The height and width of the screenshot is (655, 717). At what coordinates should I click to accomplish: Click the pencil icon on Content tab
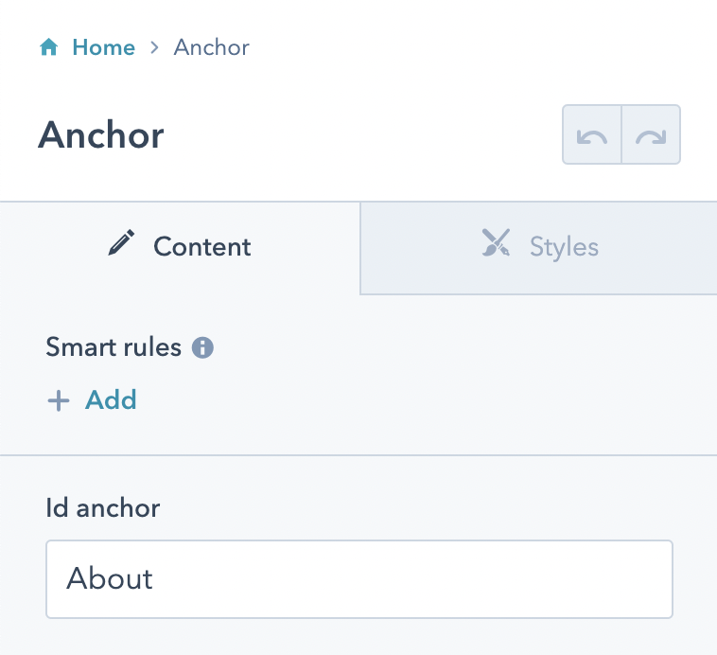[x=121, y=242]
